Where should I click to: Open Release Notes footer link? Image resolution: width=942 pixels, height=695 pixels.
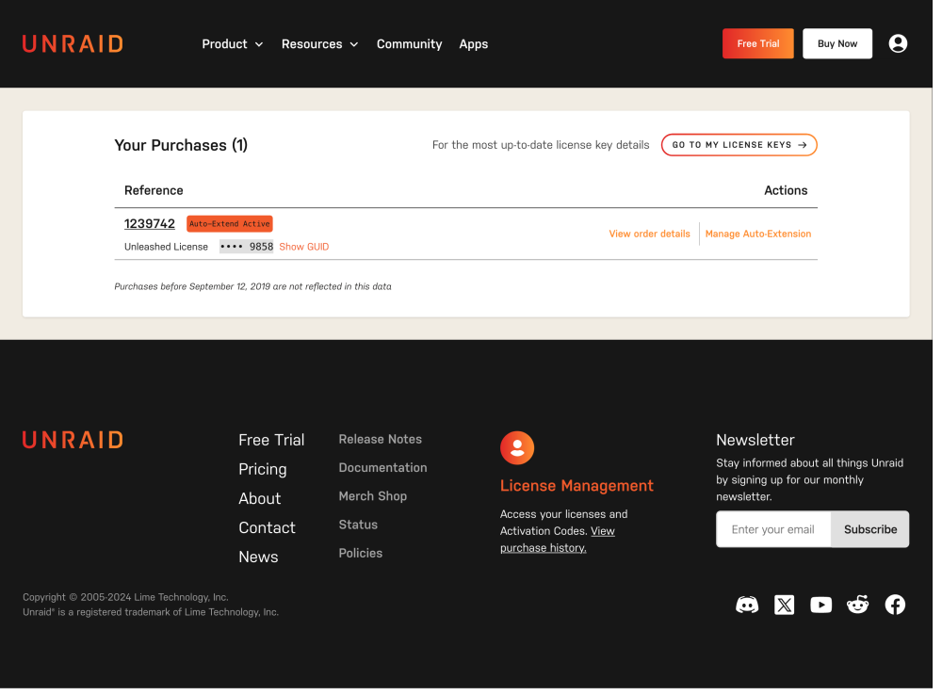[x=380, y=439]
